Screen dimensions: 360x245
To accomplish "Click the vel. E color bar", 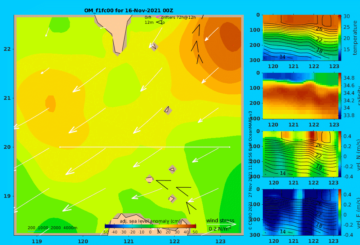I will (x=339, y=212).
